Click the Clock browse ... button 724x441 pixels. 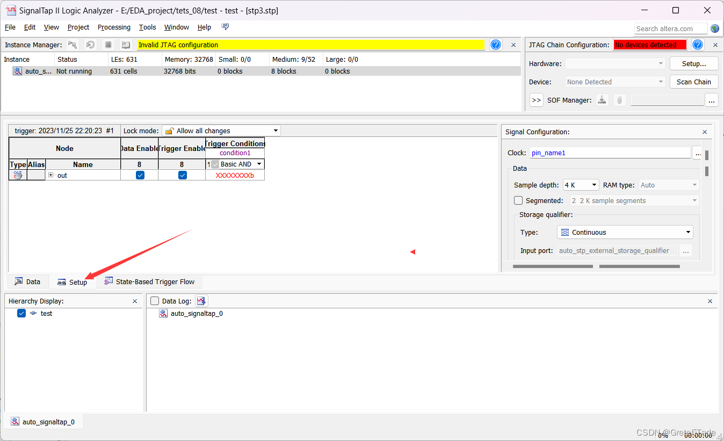[698, 153]
